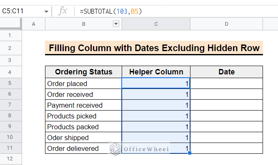Click the 'Ordering Status' header cell
This screenshot has width=278, height=165.
tap(83, 72)
